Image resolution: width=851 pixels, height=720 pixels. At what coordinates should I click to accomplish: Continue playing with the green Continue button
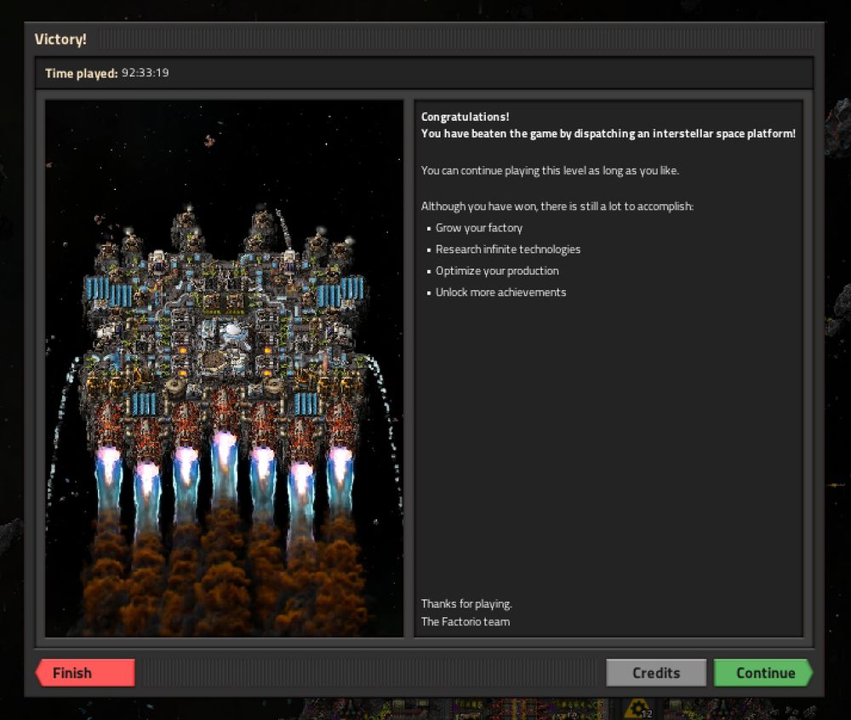click(763, 673)
